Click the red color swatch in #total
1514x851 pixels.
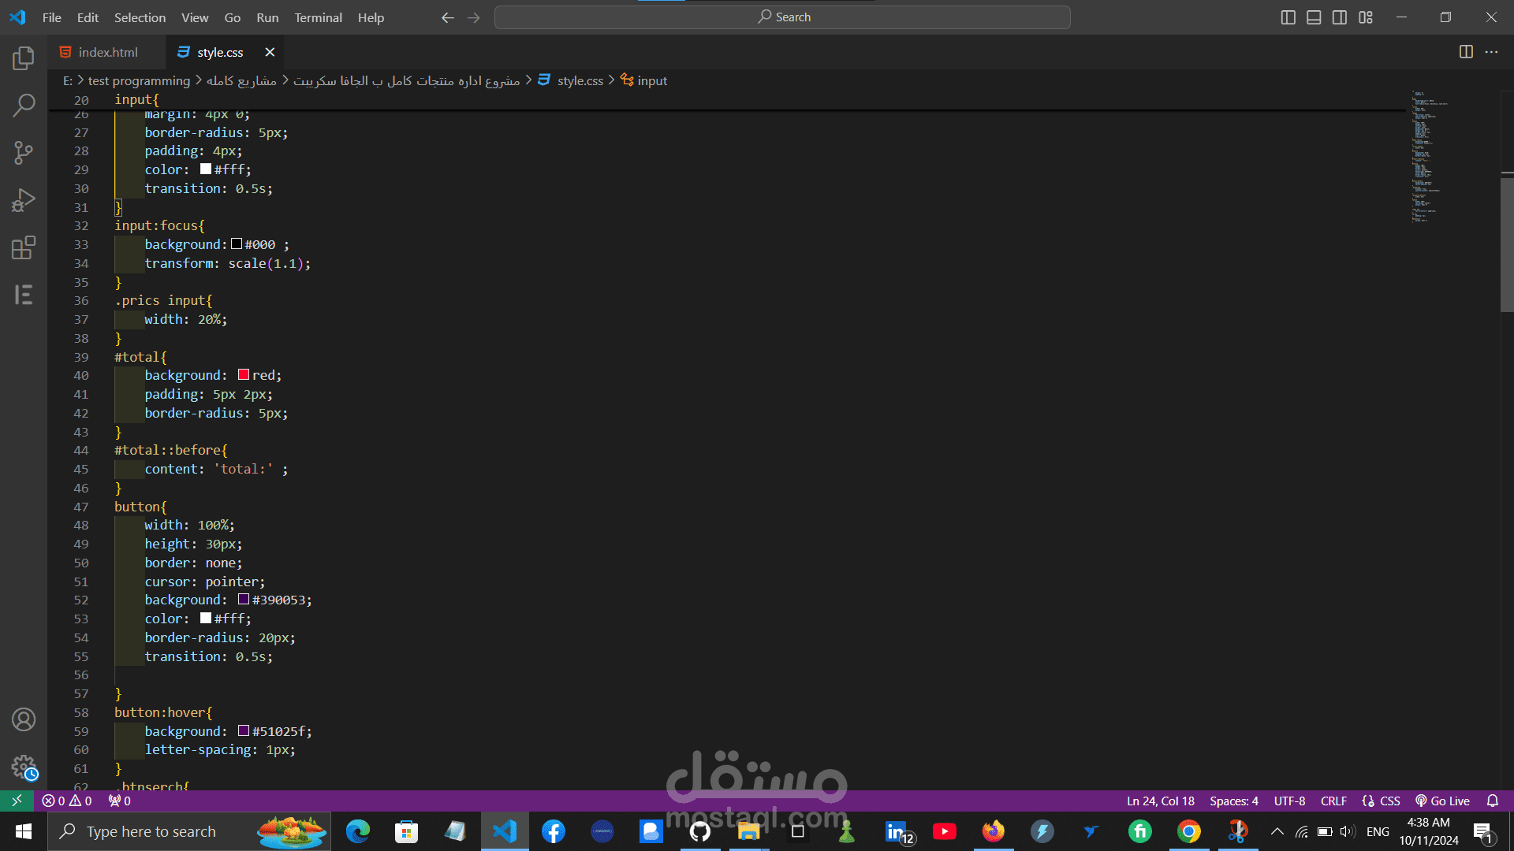(244, 375)
